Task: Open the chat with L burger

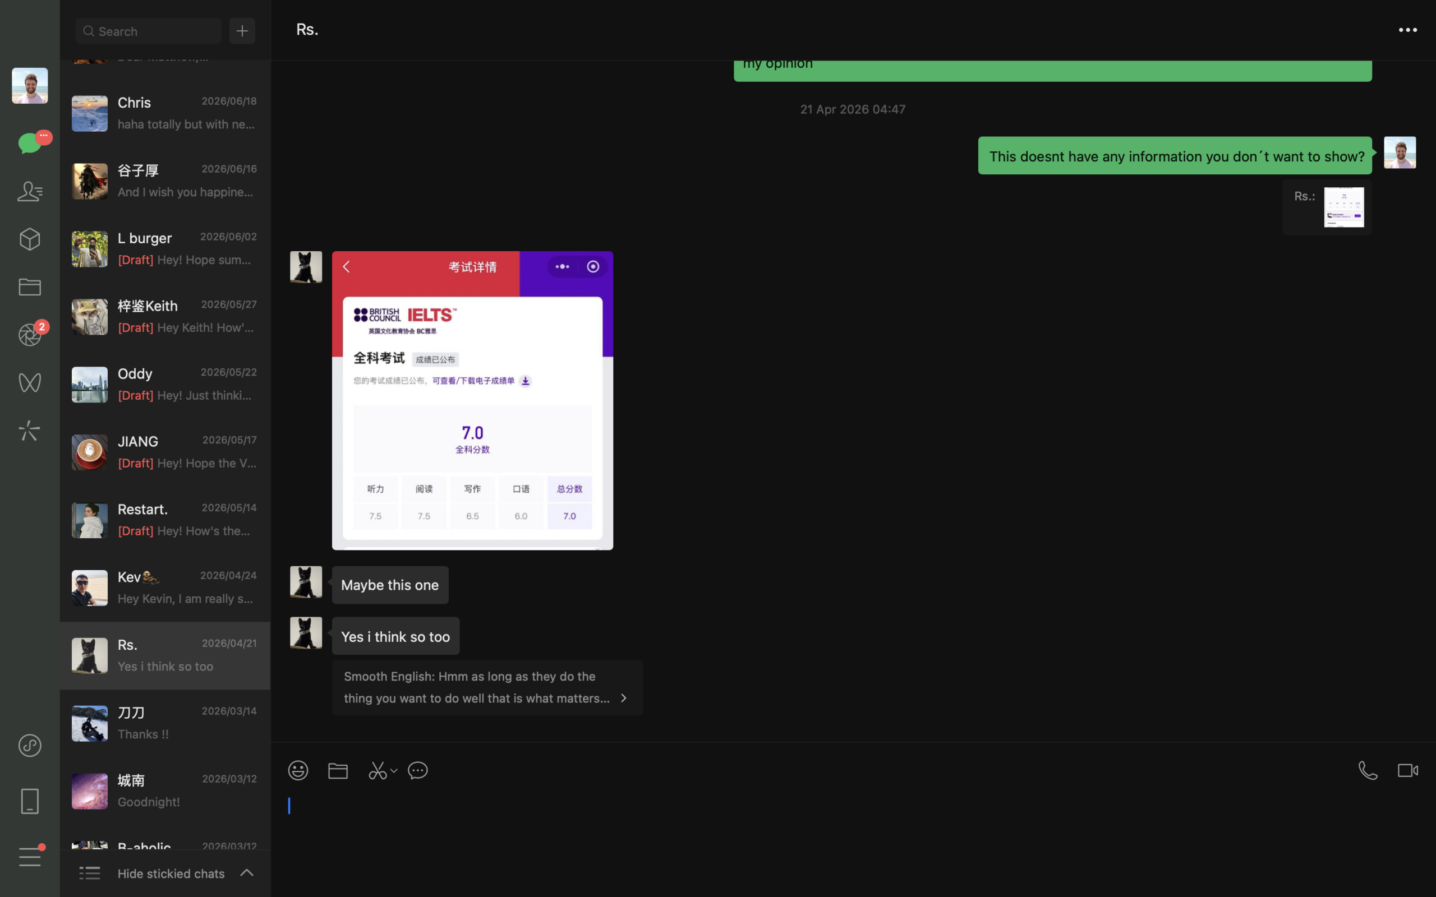Action: click(x=165, y=248)
